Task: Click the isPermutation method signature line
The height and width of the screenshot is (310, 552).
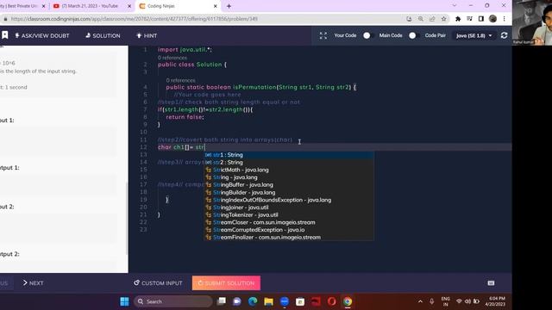Action: pyautogui.click(x=260, y=87)
